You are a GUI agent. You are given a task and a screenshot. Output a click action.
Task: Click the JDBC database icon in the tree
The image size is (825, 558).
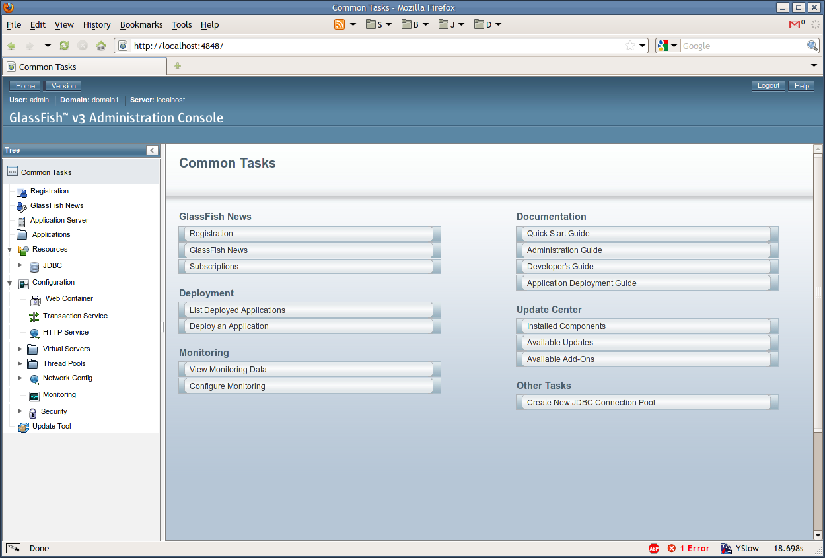pos(34,266)
